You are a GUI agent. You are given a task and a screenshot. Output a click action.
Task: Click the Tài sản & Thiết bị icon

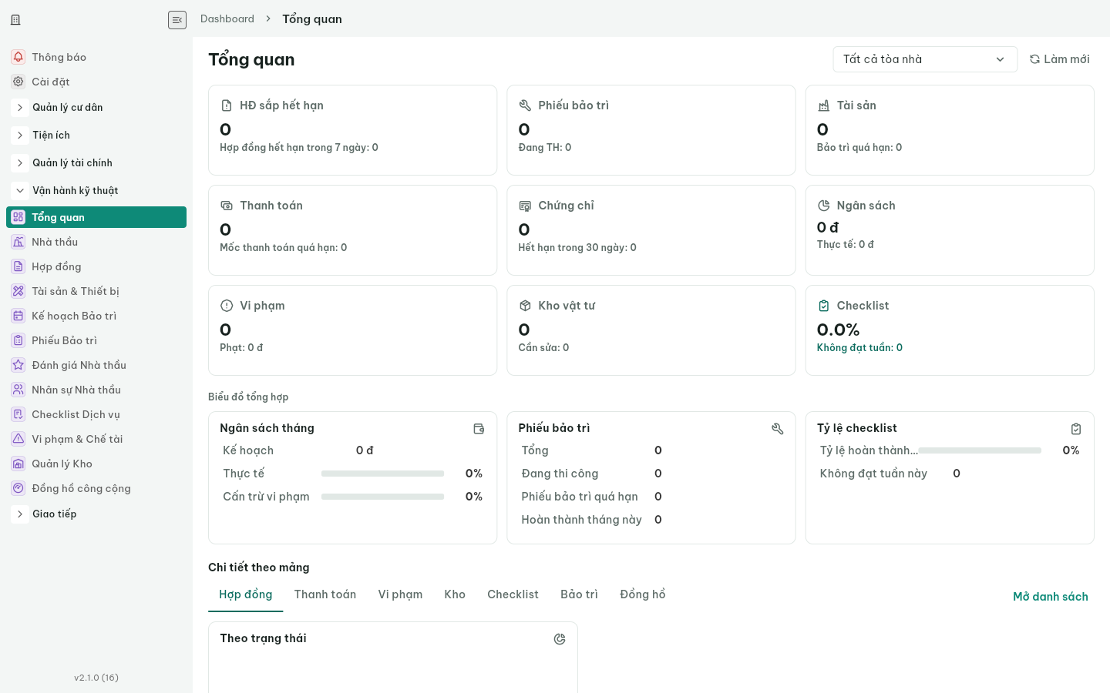click(x=18, y=291)
